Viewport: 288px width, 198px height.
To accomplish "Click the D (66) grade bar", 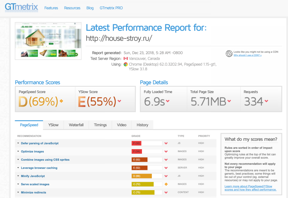I will [x=147, y=176].
